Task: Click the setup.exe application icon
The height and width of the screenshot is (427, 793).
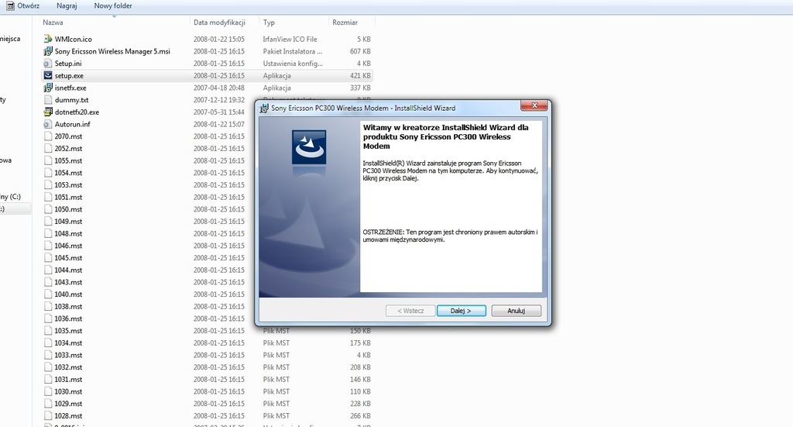Action: pyautogui.click(x=47, y=75)
